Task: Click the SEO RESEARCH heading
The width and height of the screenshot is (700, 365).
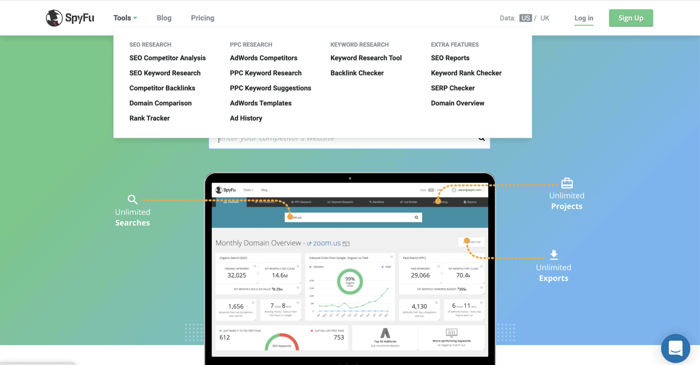Action: coord(150,45)
